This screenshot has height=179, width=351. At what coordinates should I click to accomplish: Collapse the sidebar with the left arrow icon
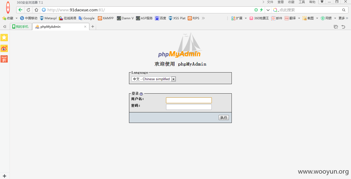(5, 26)
